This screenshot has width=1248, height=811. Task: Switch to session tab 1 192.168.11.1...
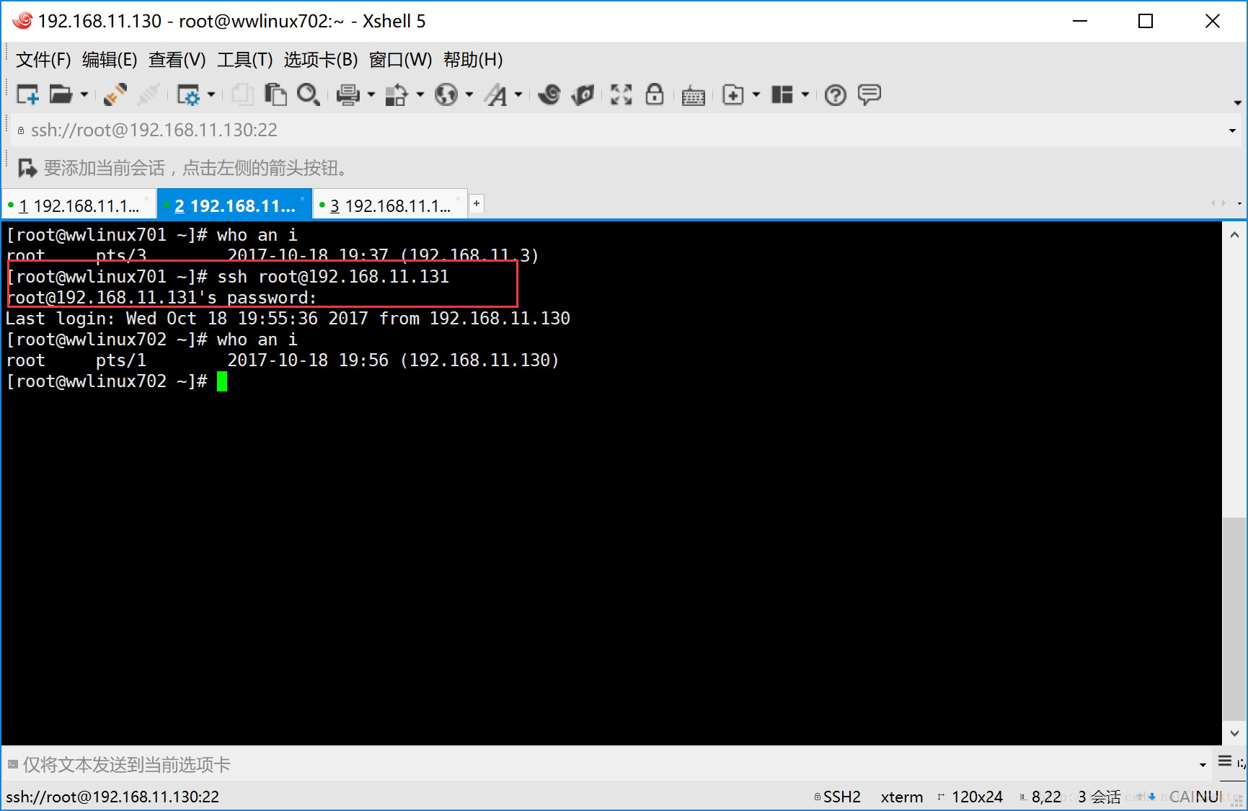tap(79, 205)
